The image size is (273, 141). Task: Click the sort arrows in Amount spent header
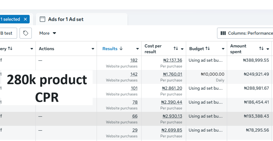(x=261, y=49)
